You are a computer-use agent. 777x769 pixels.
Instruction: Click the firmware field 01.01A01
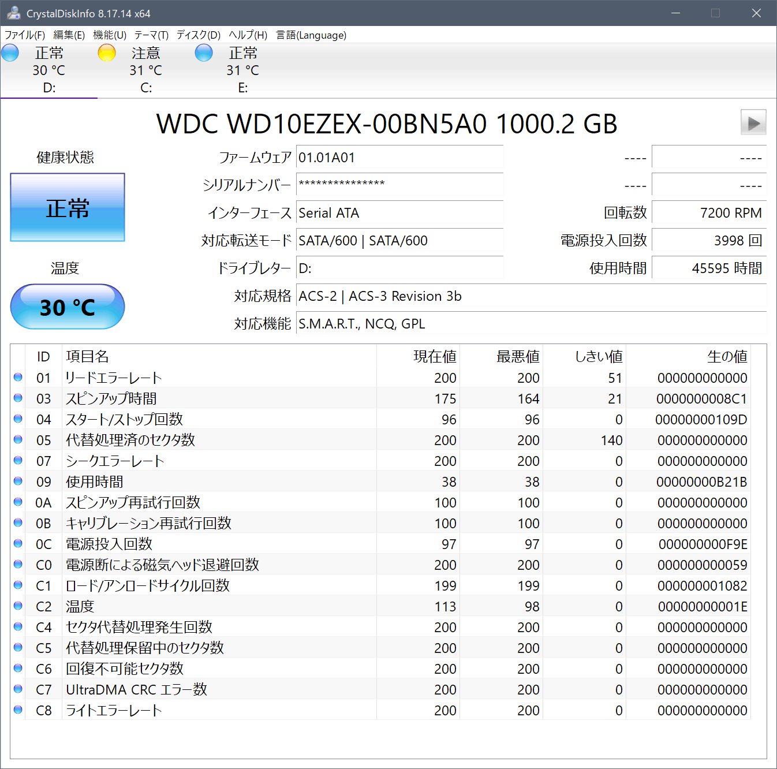tap(399, 157)
